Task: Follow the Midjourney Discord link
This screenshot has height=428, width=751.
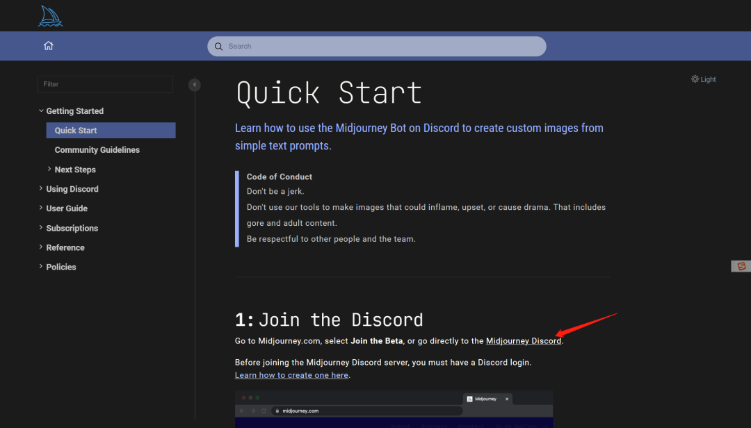Action: tap(524, 341)
